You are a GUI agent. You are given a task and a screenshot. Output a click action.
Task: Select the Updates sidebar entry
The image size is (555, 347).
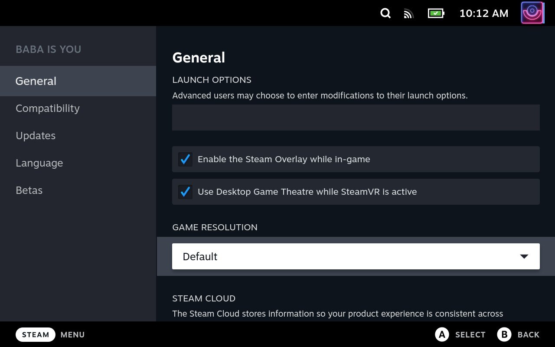[x=36, y=135]
